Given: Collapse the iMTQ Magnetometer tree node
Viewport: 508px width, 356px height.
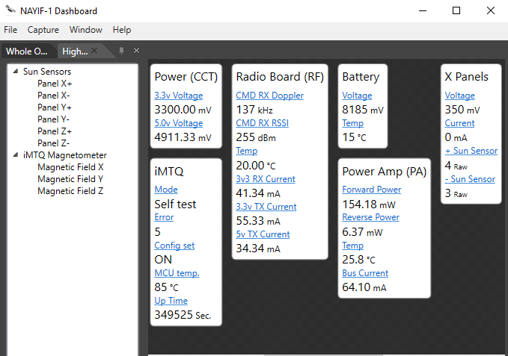Looking at the screenshot, I should click(x=16, y=155).
